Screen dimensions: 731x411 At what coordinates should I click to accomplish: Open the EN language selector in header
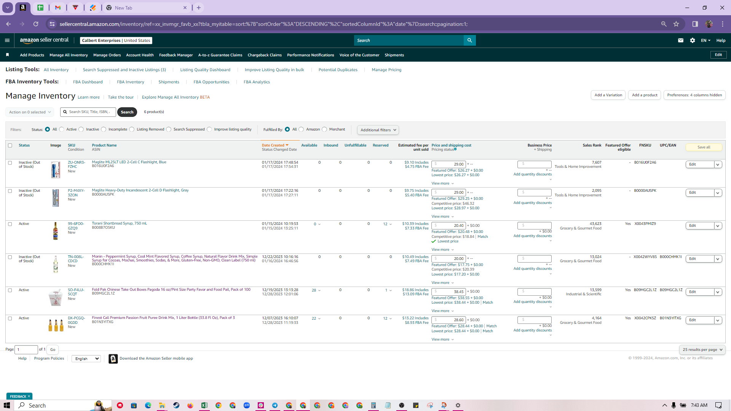705,40
